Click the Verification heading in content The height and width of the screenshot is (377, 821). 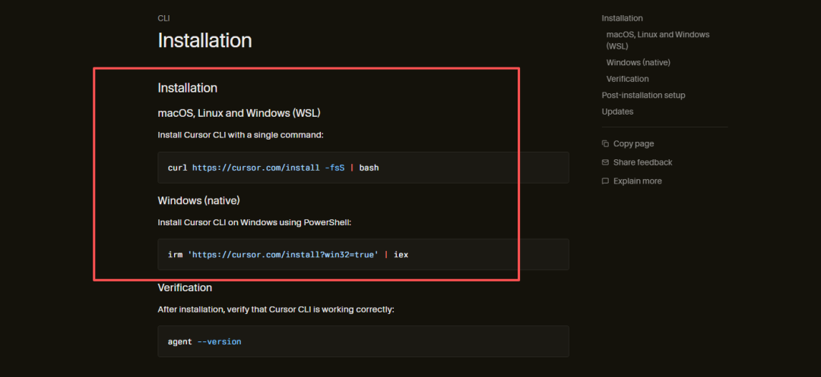tap(185, 287)
